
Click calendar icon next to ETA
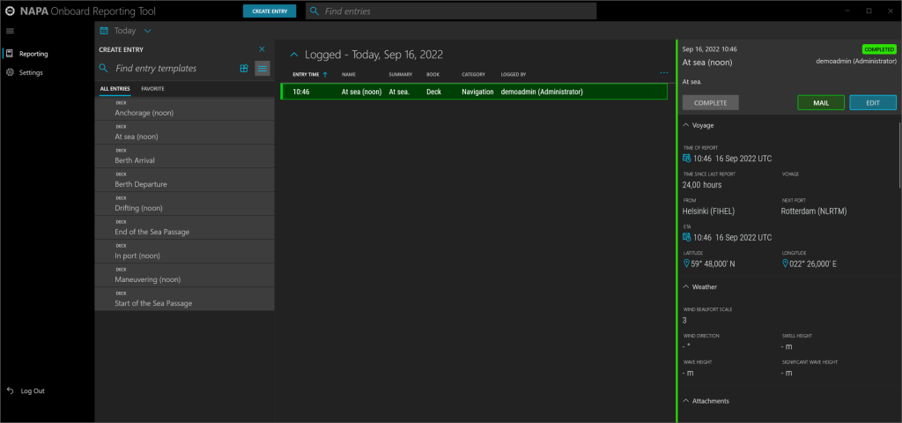tap(687, 237)
